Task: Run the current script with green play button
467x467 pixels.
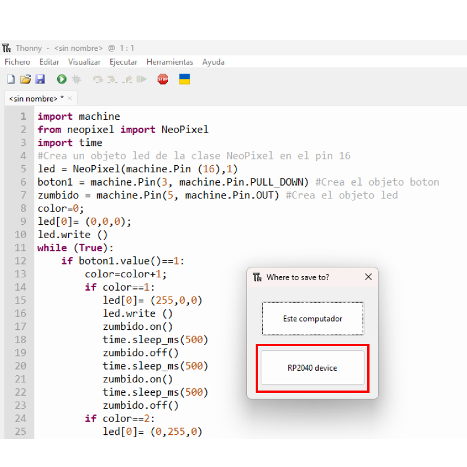Action: point(61,79)
